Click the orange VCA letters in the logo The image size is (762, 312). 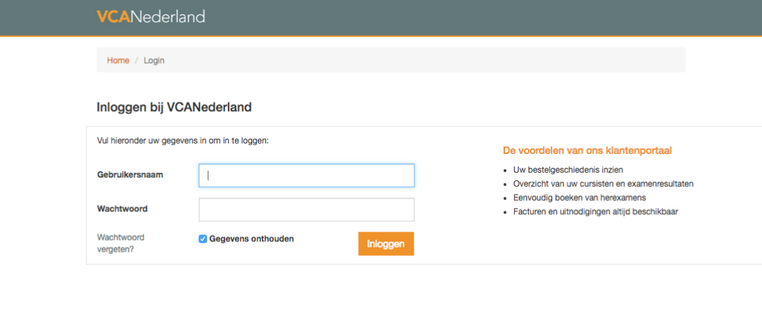114,17
